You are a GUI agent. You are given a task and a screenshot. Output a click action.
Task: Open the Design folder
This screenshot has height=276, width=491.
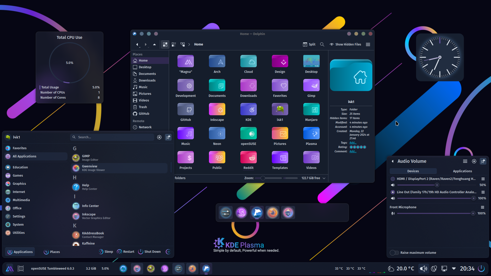pos(280,64)
